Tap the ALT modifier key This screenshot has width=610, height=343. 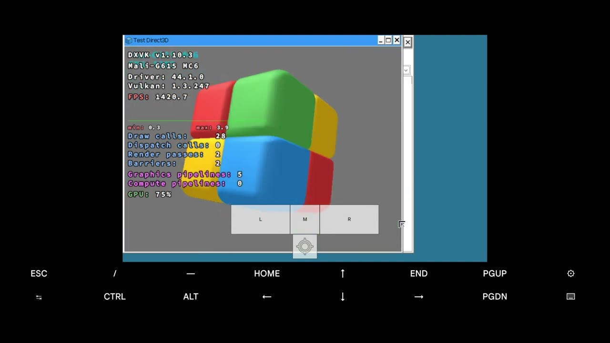point(191,296)
